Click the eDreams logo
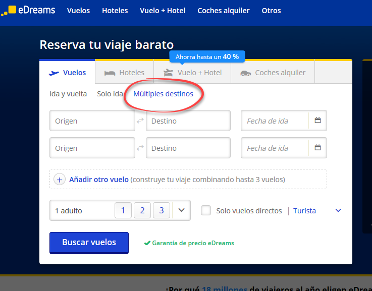372x291 pixels. [x=28, y=11]
